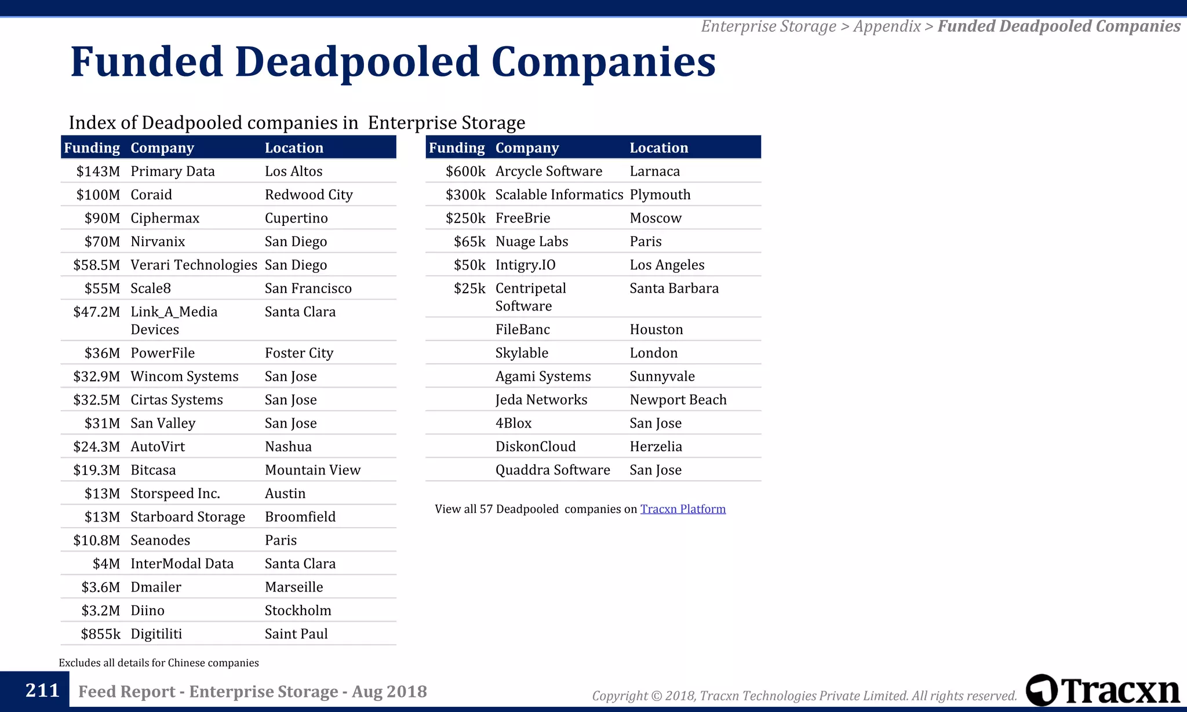The width and height of the screenshot is (1187, 712).
Task: Select Storspeed Inc. entry
Action: [175, 494]
